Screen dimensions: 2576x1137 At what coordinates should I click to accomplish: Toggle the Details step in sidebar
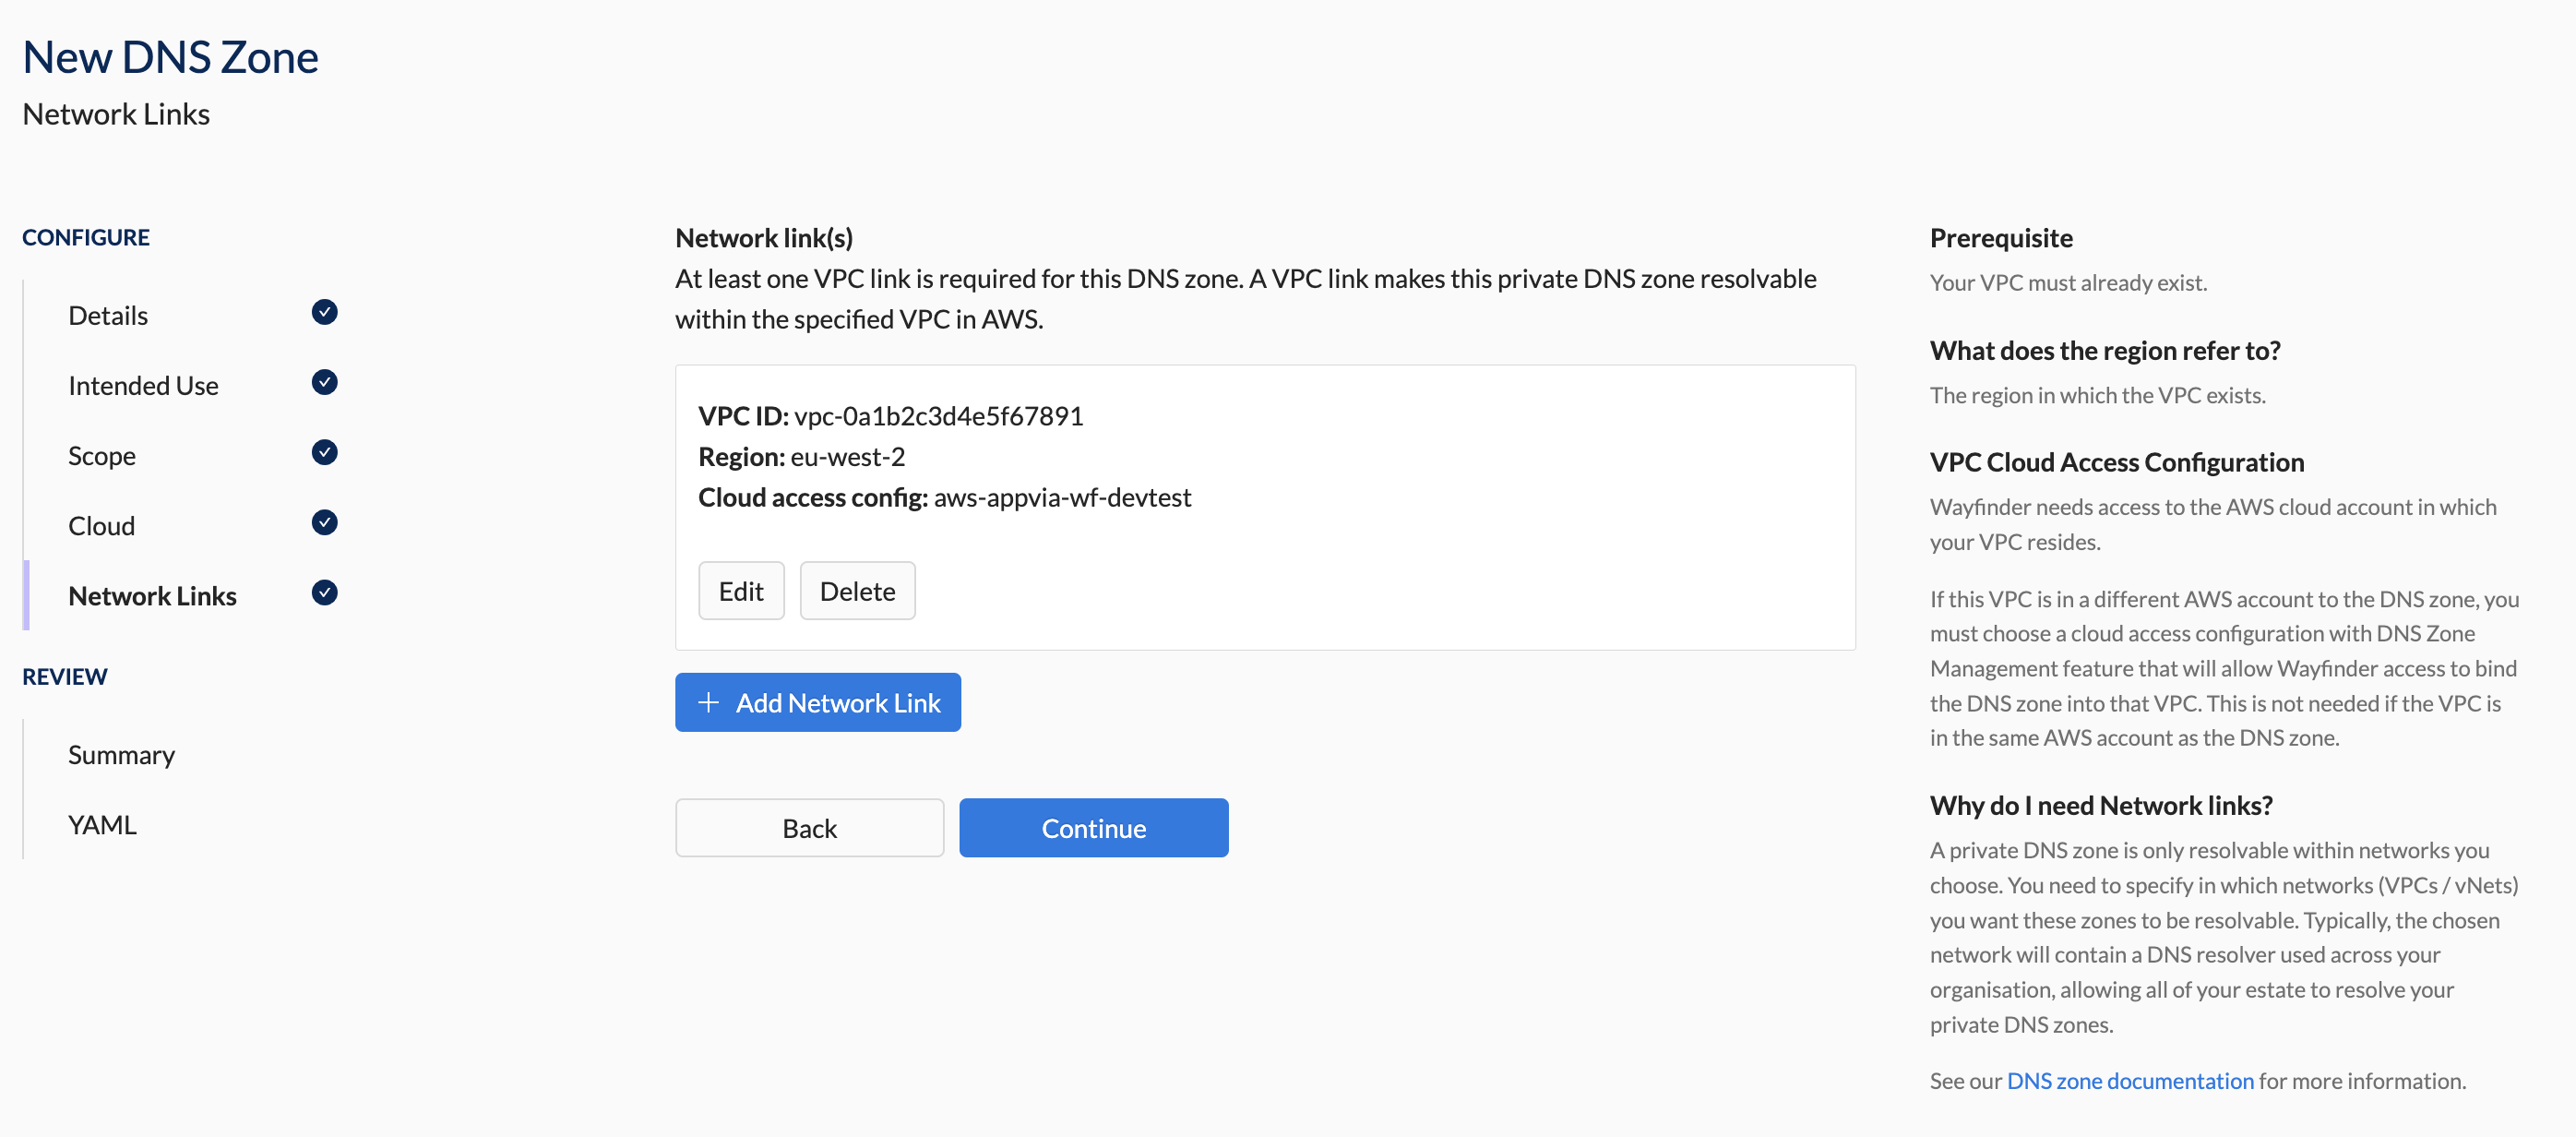[x=107, y=312]
